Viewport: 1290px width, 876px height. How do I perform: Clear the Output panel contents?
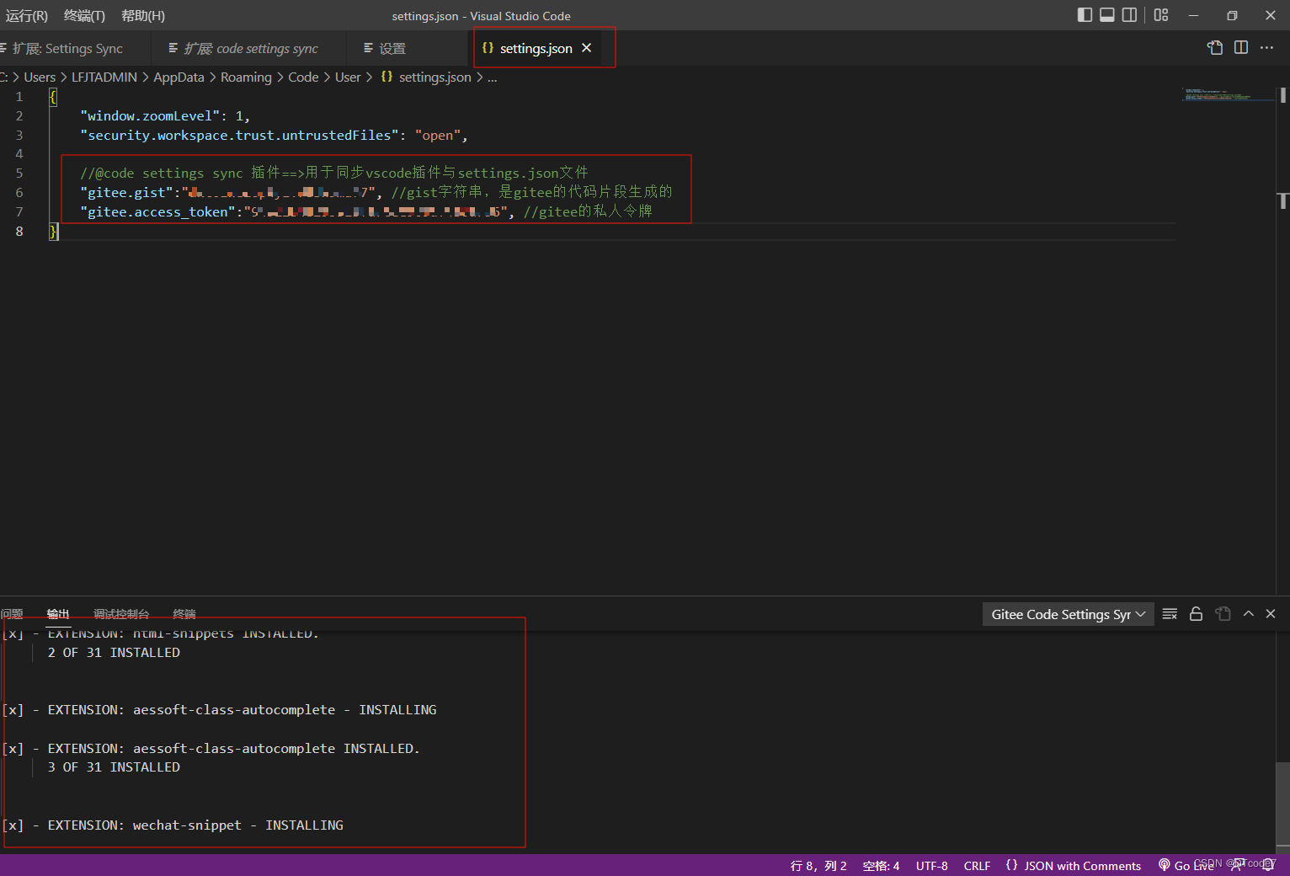[x=1170, y=614]
